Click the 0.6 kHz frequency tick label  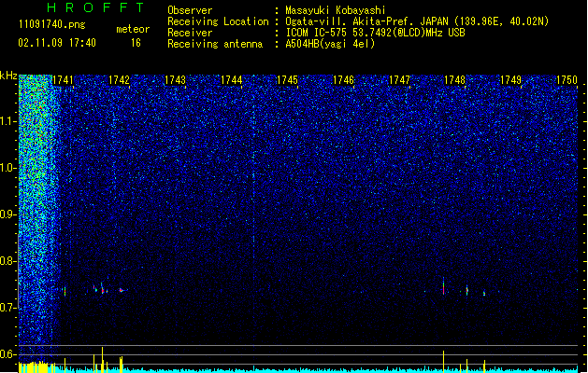[8, 354]
